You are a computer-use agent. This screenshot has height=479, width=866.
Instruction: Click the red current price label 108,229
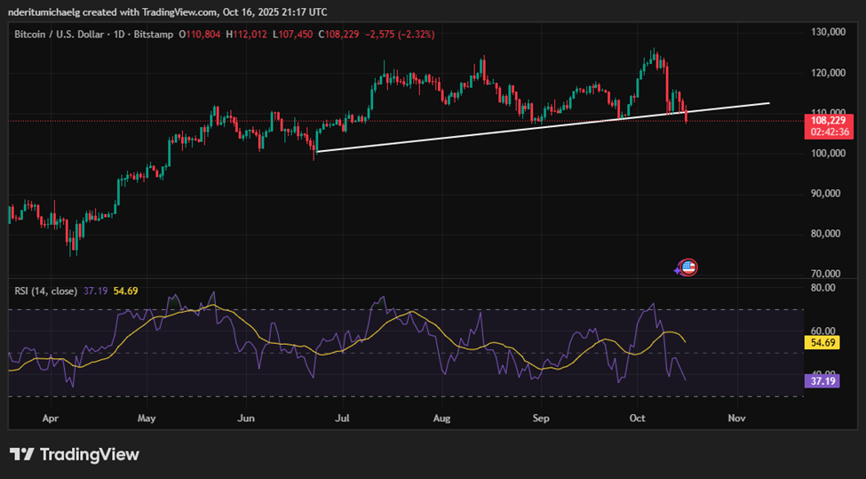click(827, 119)
